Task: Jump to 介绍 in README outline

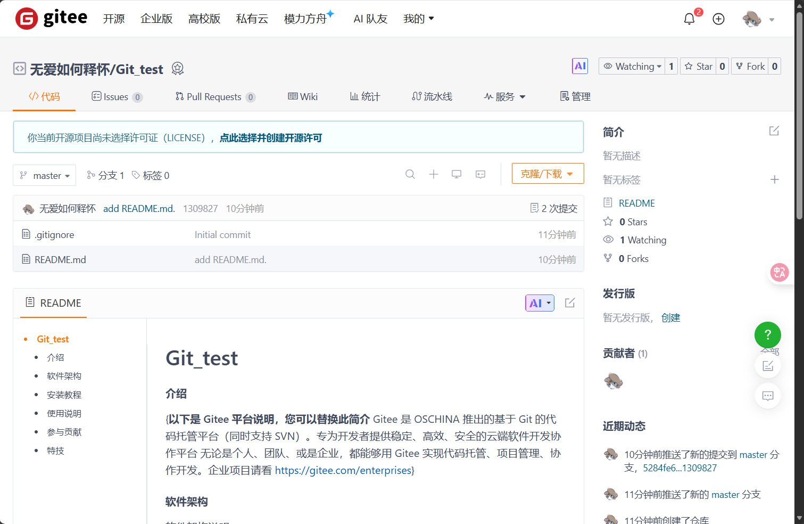Action: coord(55,357)
